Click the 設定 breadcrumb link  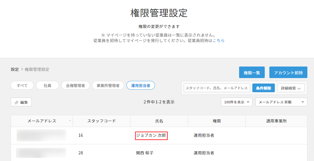tap(15, 69)
